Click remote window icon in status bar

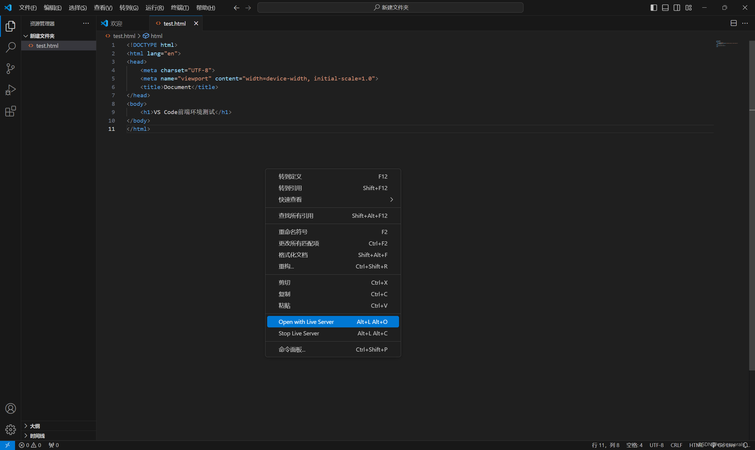(7, 445)
